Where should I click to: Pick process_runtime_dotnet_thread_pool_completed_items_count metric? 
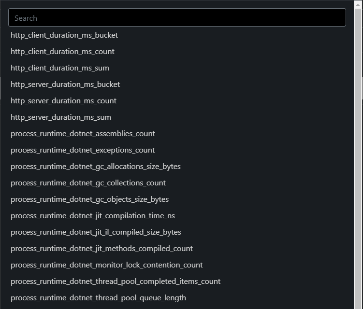116,281
